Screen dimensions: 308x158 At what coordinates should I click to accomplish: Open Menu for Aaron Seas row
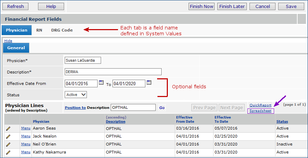tap(26, 128)
